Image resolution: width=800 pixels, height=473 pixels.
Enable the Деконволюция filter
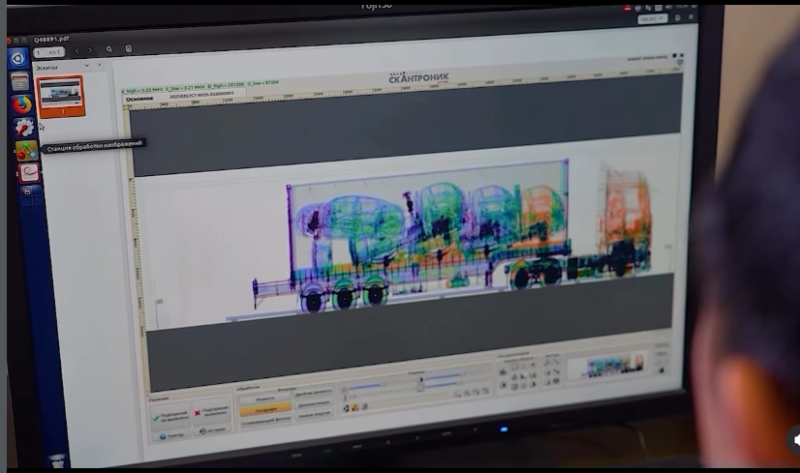click(314, 403)
